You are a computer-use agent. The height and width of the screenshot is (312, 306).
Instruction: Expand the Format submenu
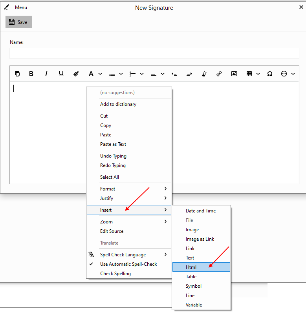[129, 189]
